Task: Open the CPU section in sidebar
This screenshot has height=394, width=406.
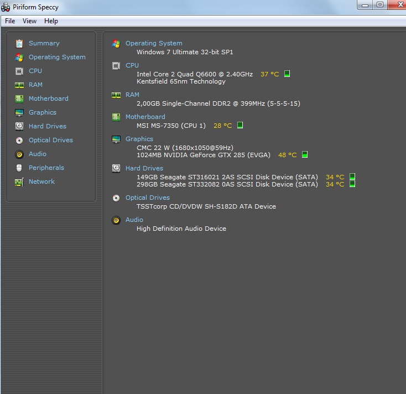Action: (35, 71)
